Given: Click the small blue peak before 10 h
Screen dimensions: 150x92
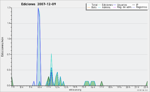Looking at the screenshot, I should tap(34, 84).
